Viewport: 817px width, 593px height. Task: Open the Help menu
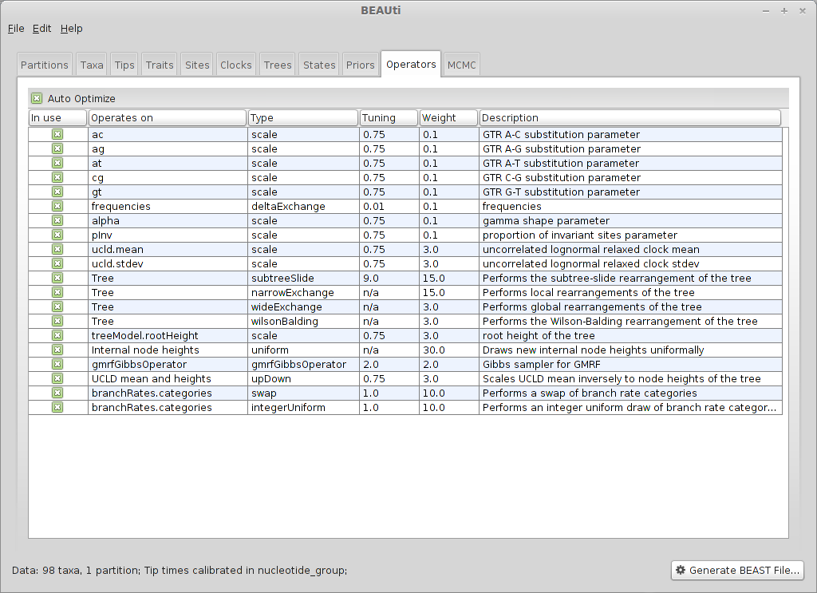click(x=71, y=29)
